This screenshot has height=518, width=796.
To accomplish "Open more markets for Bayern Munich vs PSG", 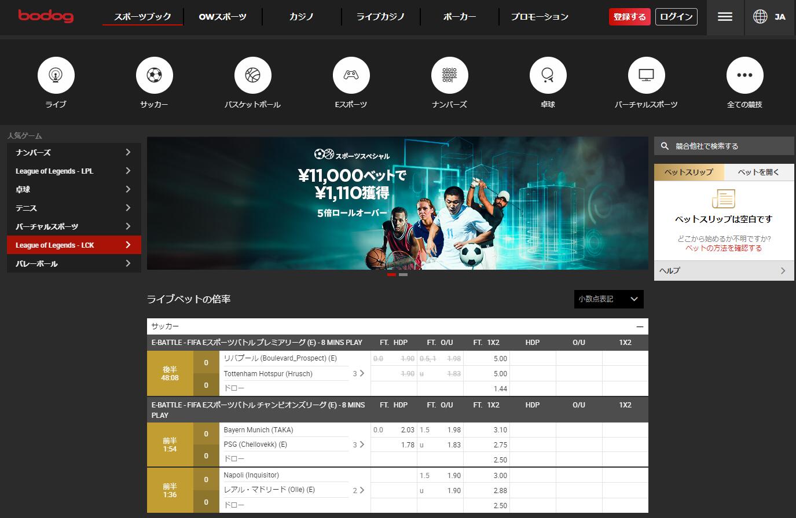I will (359, 444).
